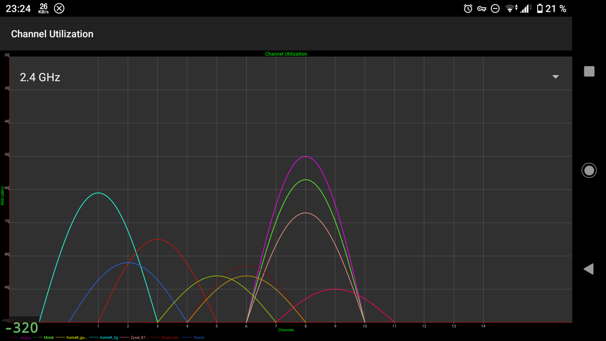The image size is (606, 341).
Task: Tap the cellular signal bars icon
Action: [x=526, y=9]
